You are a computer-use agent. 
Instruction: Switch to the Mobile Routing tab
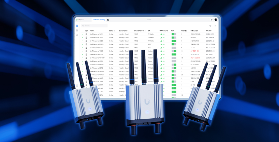point(99,20)
